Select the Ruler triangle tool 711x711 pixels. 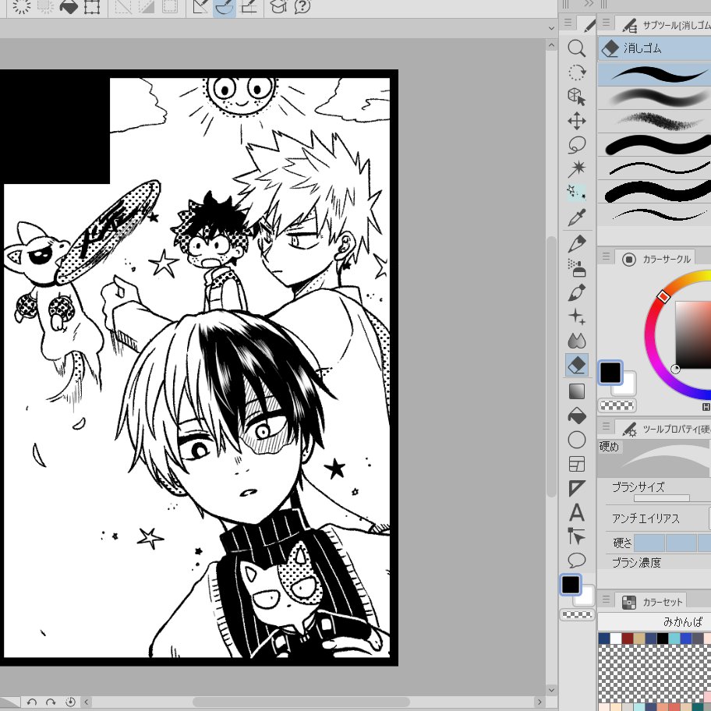pos(576,488)
